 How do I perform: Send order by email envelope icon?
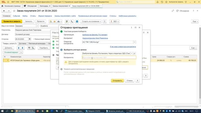coord(54,21)
